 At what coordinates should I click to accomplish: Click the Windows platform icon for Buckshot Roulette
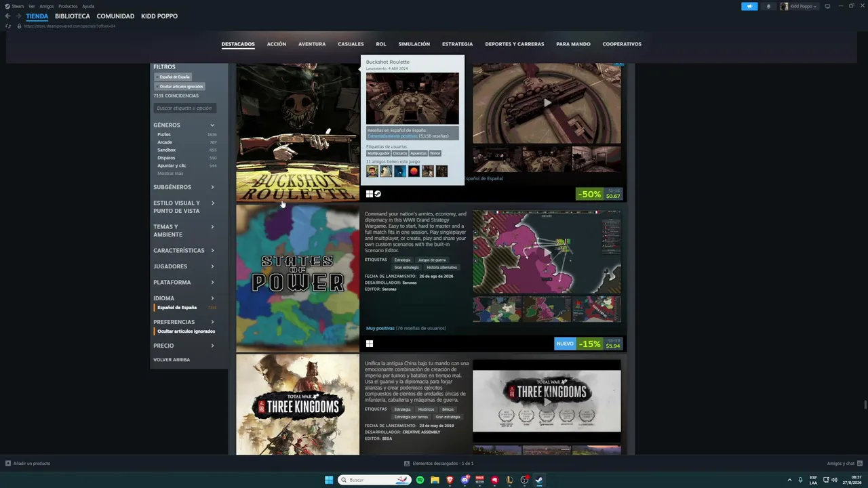[x=370, y=194]
